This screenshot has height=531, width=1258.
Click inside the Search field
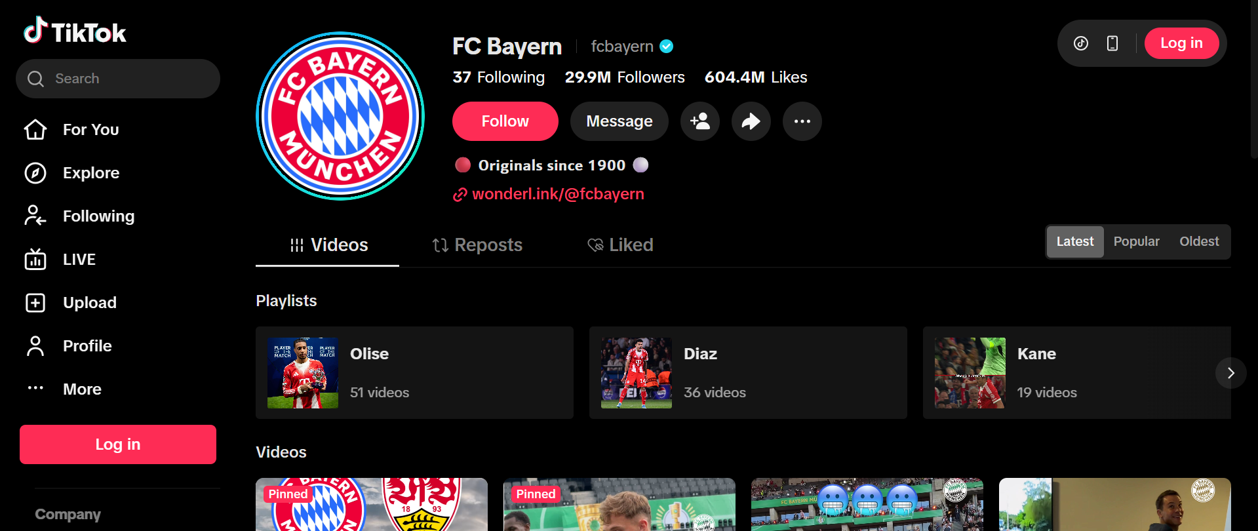coord(118,79)
